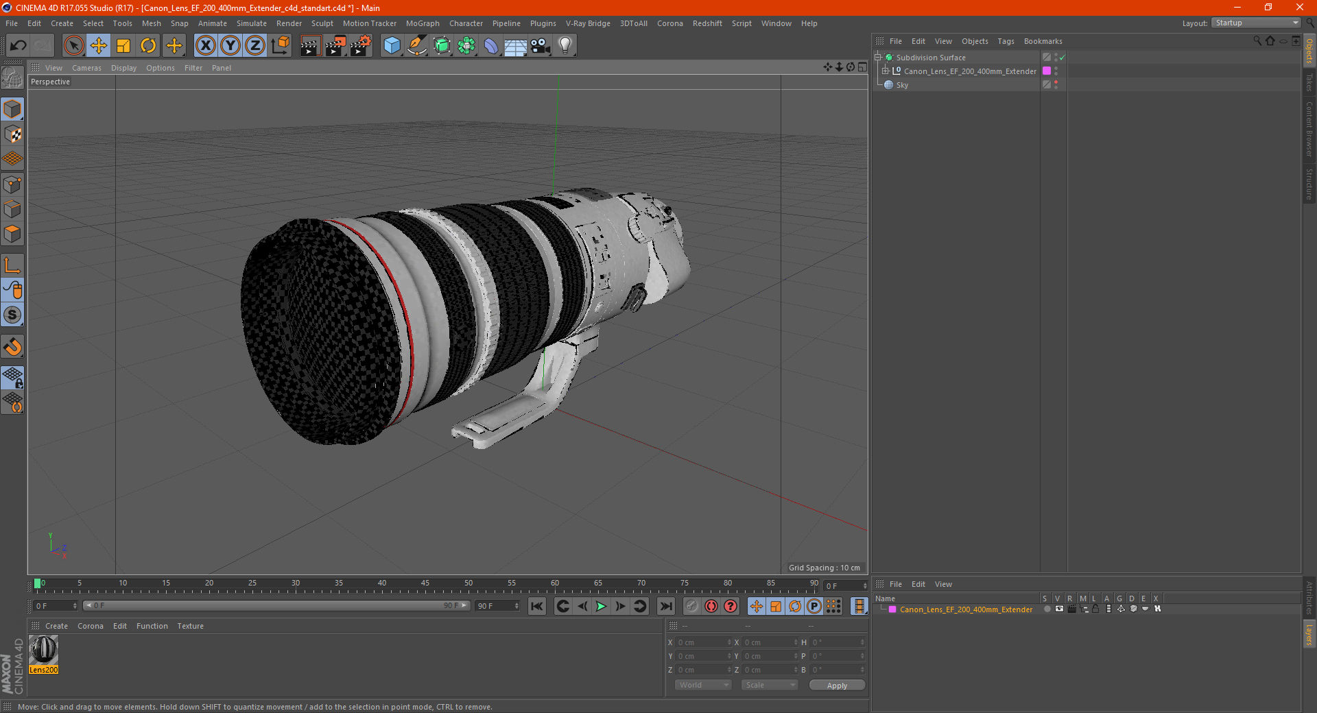1317x713 pixels.
Task: Open the World coordinate dropdown
Action: pyautogui.click(x=703, y=685)
